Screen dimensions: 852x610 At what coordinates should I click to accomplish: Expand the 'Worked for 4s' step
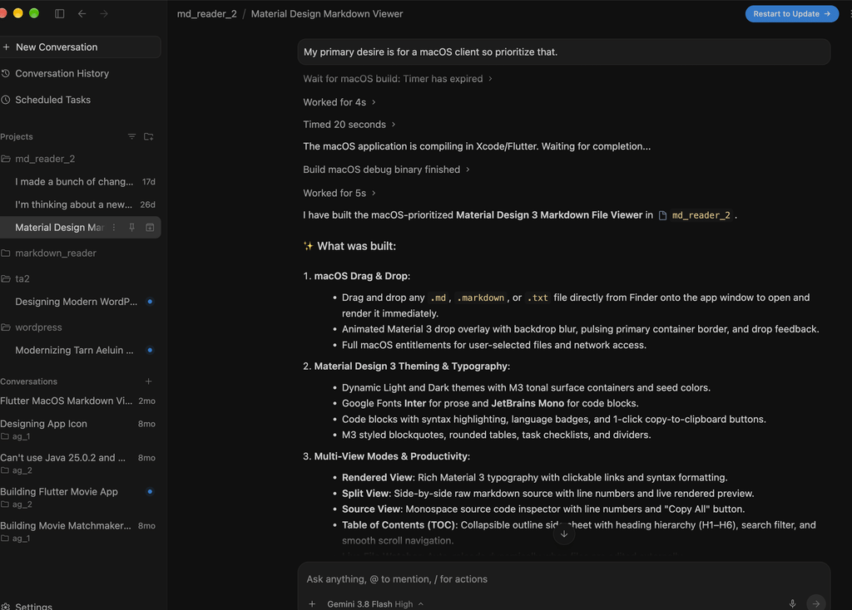click(x=339, y=102)
